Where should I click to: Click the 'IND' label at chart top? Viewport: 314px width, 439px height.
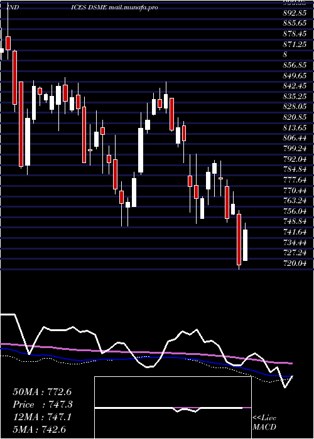(13, 8)
